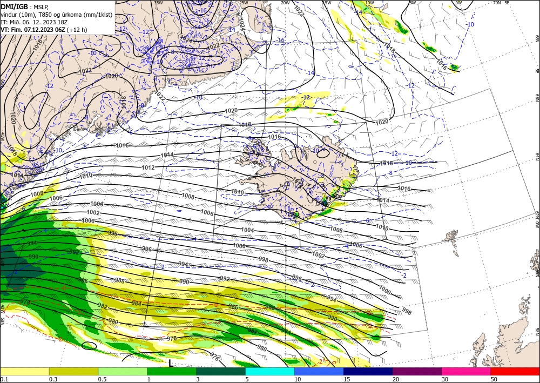Image resolution: width=540 pixels, height=383 pixels.
Task: Click the "50" legend value
Action: (494, 379)
